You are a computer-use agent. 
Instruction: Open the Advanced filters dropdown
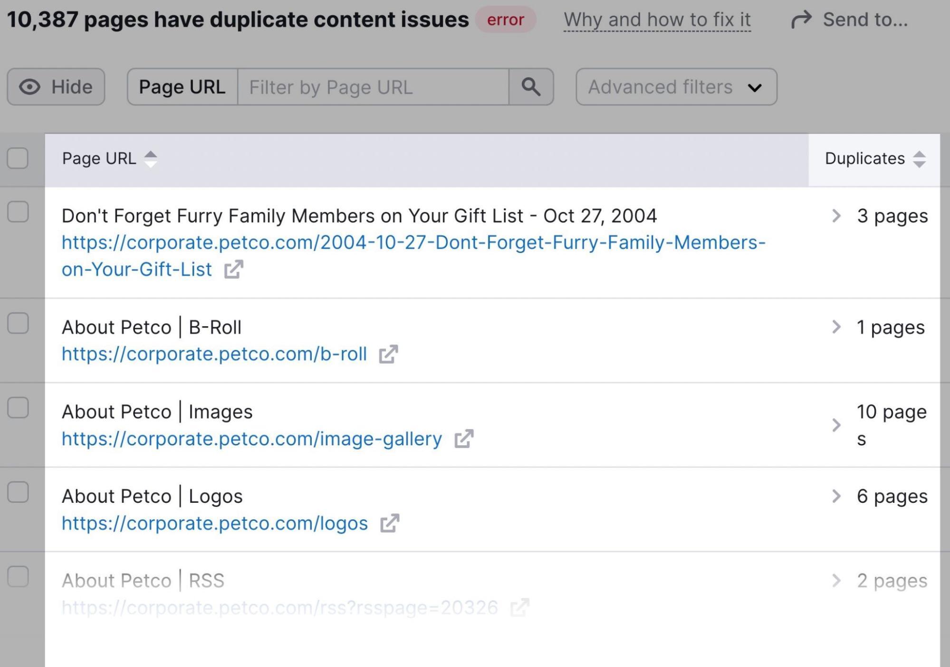click(x=675, y=87)
